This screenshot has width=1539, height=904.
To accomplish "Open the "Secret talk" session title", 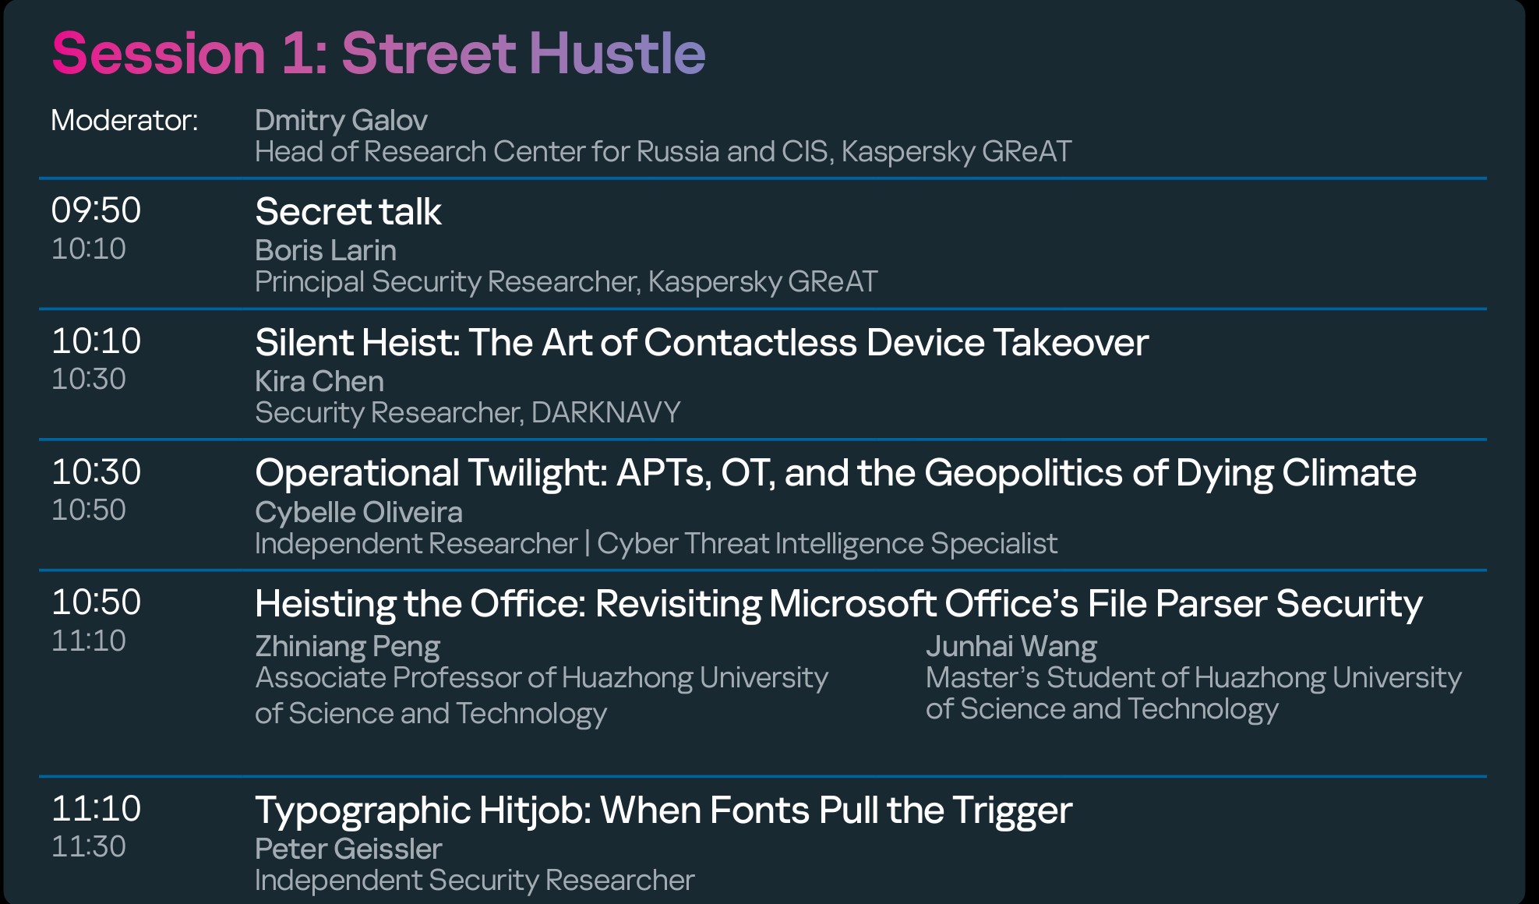I will click(x=348, y=211).
